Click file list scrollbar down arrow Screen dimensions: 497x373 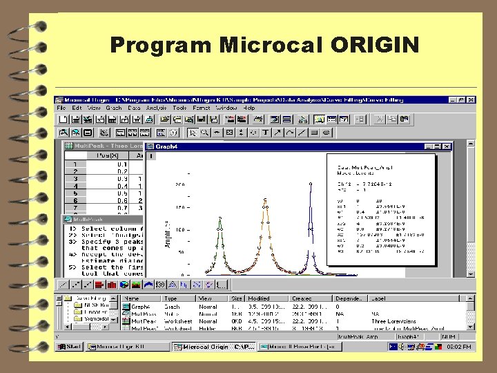pyautogui.click(x=471, y=327)
